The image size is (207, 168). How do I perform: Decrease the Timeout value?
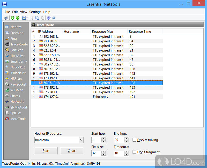126,155
